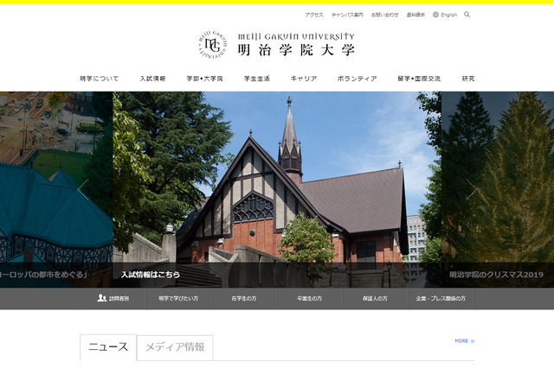Click the Meiji Gakuin MG circular logo
This screenshot has width=554, height=368.
(212, 44)
